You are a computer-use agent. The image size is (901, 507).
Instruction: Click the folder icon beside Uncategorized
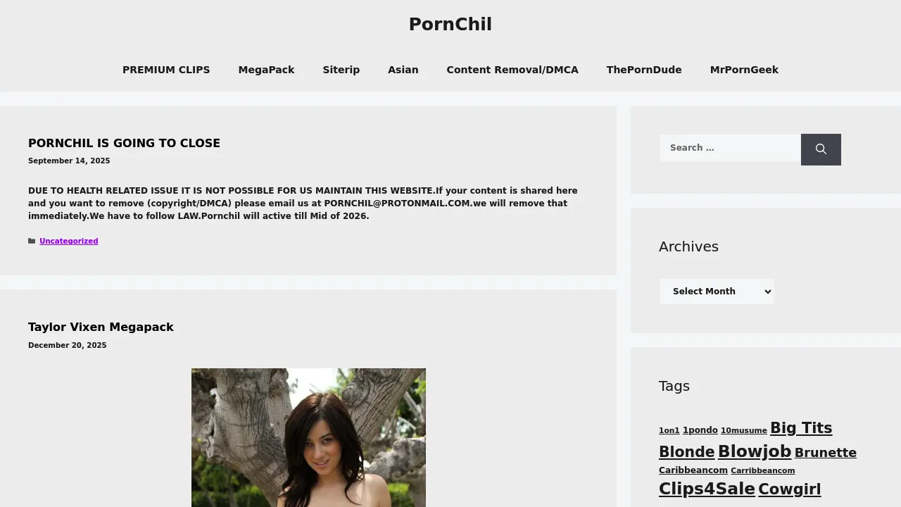(32, 241)
